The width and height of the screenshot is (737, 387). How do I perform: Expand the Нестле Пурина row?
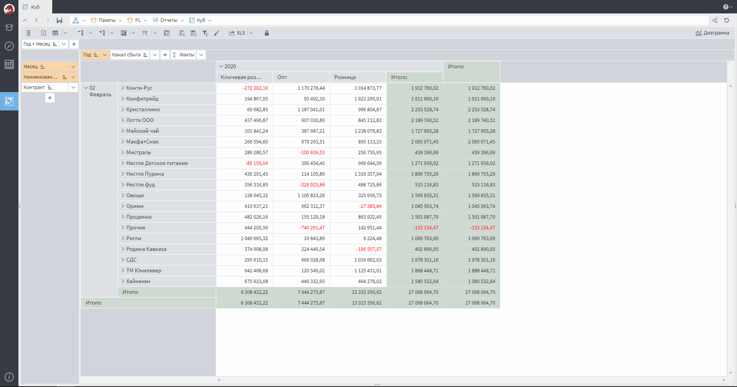123,174
